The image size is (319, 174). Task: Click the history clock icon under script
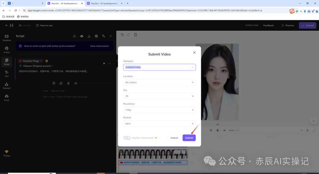tap(61, 83)
